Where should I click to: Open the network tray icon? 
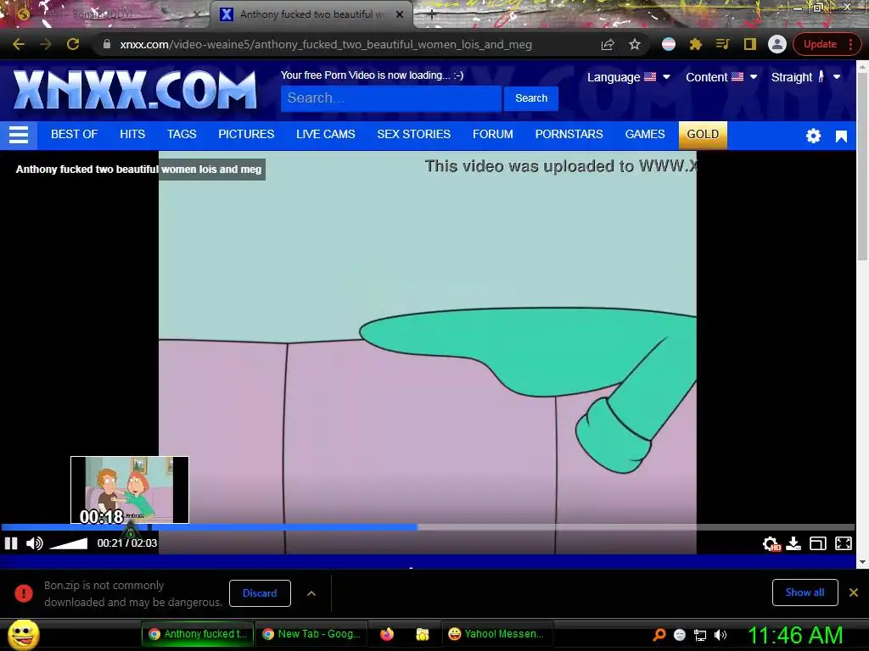point(700,635)
